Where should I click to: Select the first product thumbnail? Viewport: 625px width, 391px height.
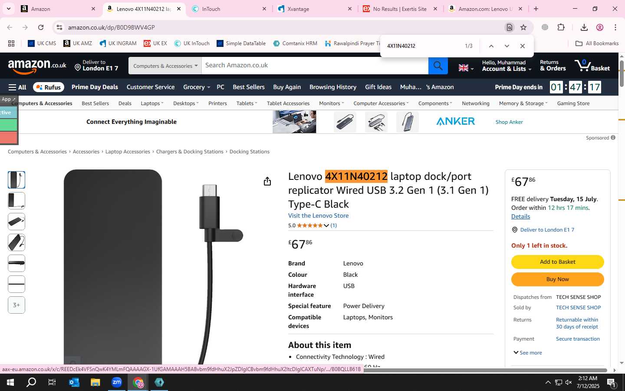coord(16,180)
